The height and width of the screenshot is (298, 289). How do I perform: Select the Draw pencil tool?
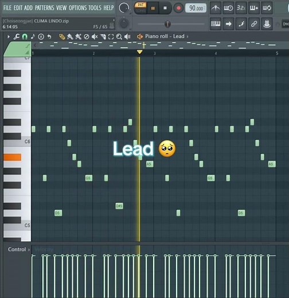pyautogui.click(x=62, y=37)
